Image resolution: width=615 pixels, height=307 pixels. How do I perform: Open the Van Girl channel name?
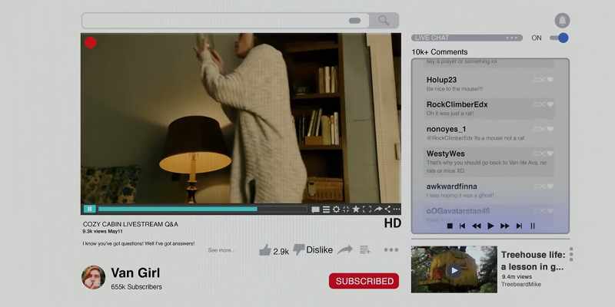[135, 272]
